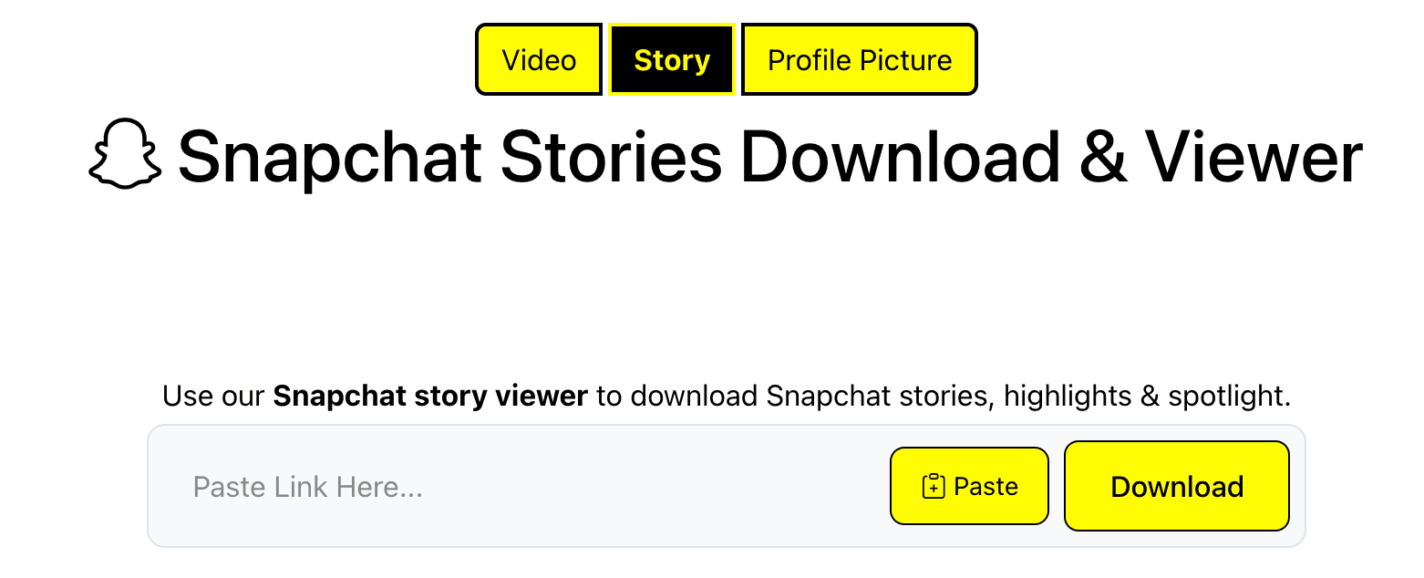Click the bold 'Snapchat story viewer' text
Viewport: 1424px width, 578px height.
[x=428, y=396]
